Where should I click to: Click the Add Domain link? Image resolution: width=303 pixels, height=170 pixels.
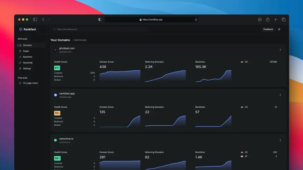(80, 40)
